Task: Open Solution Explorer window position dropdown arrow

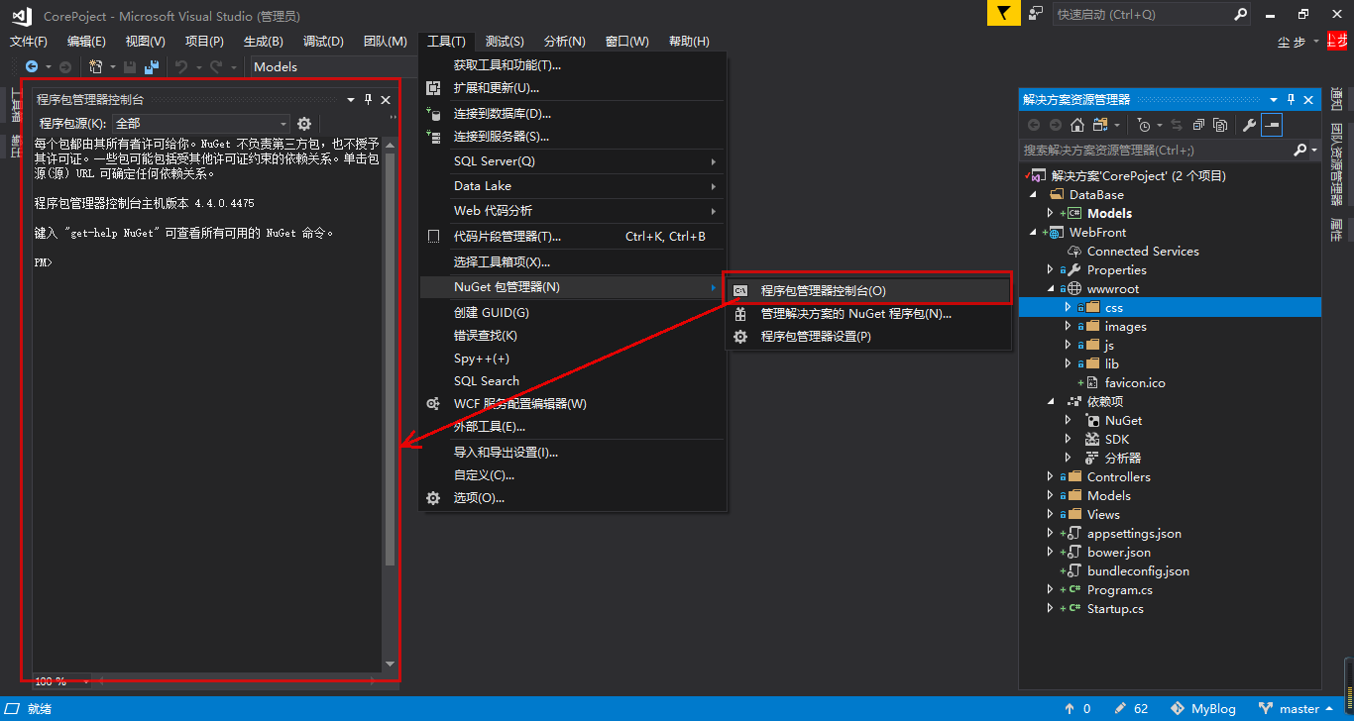Action: click(x=1274, y=99)
